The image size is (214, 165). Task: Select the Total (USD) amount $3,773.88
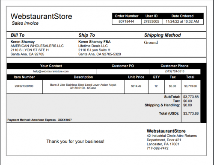click(x=191, y=113)
